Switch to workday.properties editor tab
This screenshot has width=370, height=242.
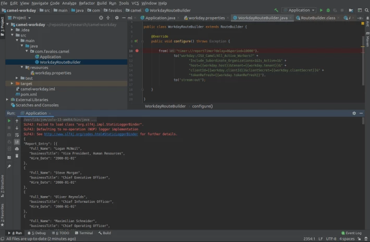tap(206, 18)
